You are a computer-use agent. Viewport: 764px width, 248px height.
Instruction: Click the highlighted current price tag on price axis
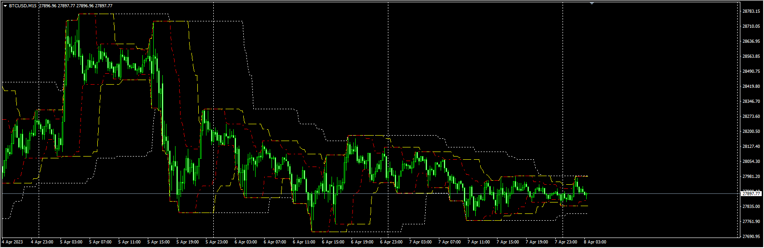(x=751, y=194)
